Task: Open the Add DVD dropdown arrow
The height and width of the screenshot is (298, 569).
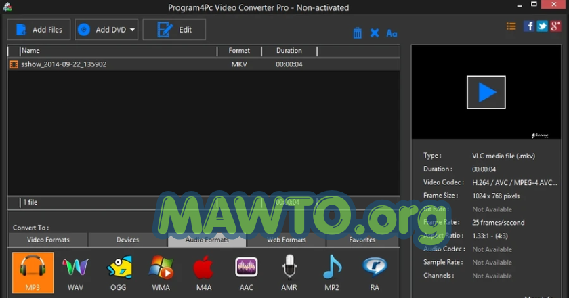Action: [133, 30]
